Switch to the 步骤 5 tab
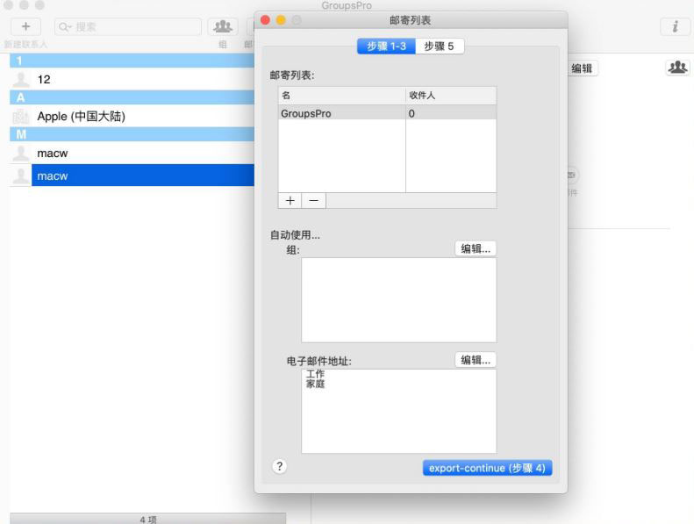This screenshot has height=524, width=694. coord(439,46)
